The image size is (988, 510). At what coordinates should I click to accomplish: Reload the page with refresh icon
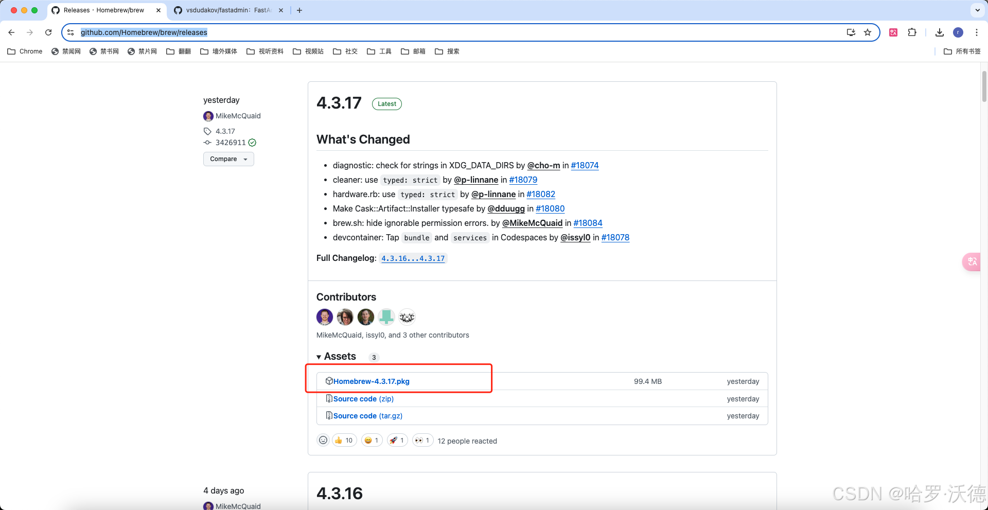pos(48,32)
